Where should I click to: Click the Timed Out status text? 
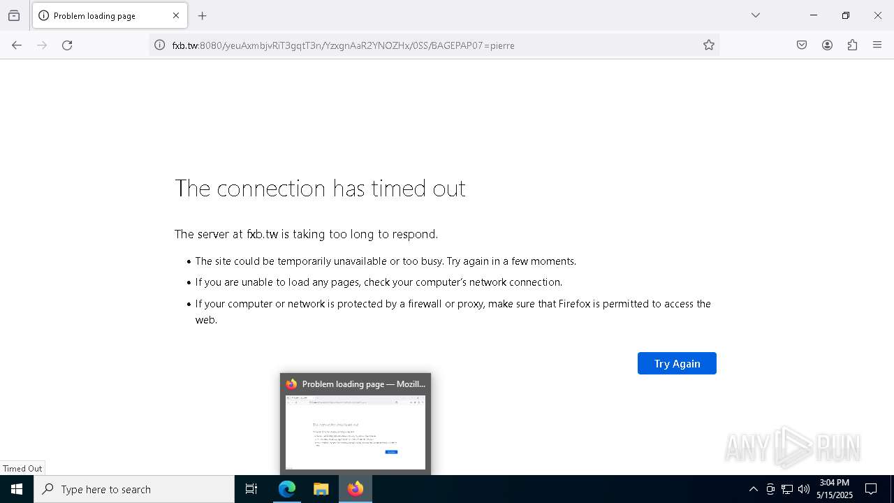pos(22,469)
